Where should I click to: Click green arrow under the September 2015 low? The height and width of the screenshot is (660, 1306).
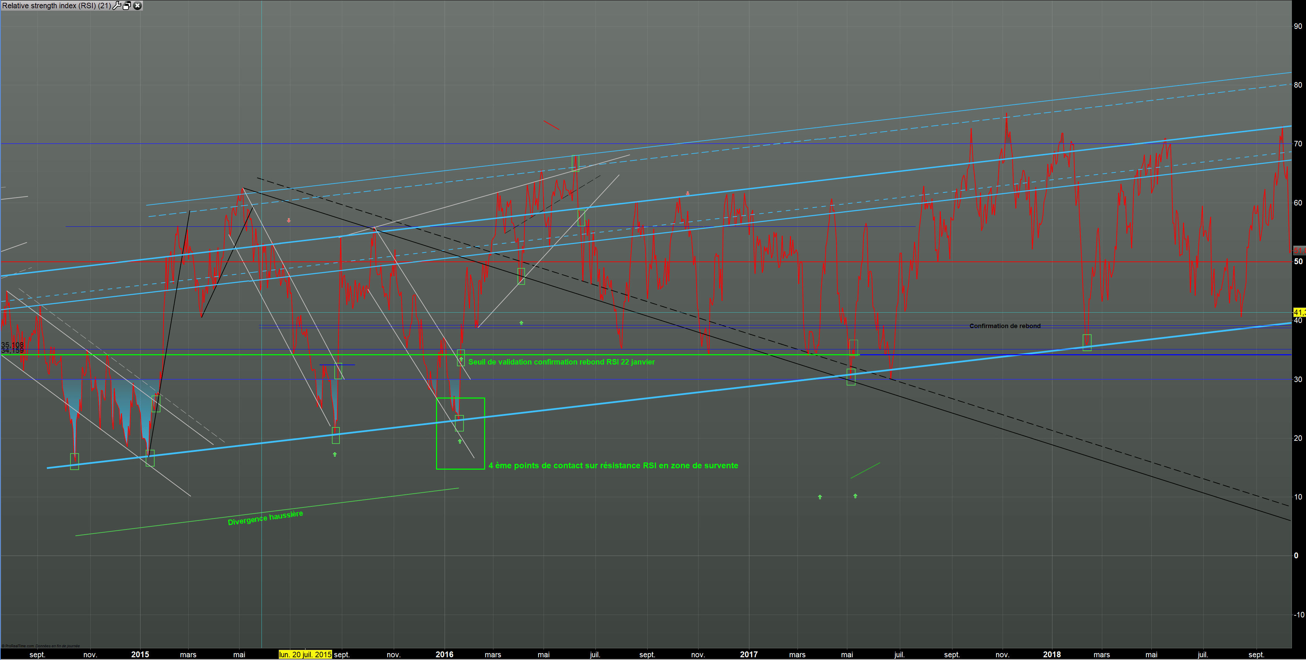click(x=335, y=454)
